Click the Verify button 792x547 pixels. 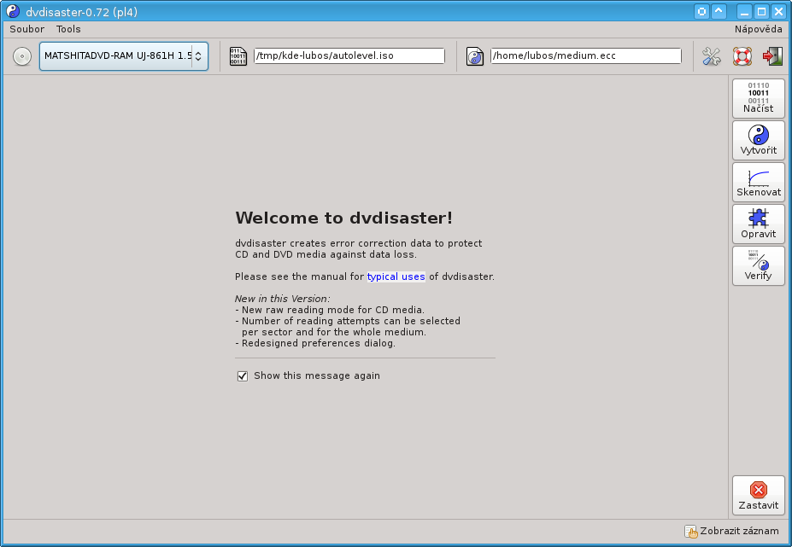(758, 266)
